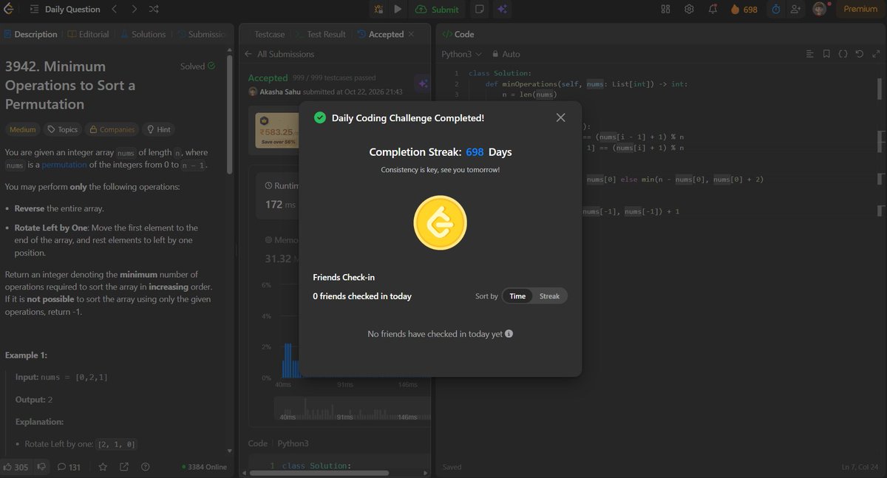This screenshot has height=478, width=887.
Task: Switch to the Solutions tab
Action: coord(143,34)
